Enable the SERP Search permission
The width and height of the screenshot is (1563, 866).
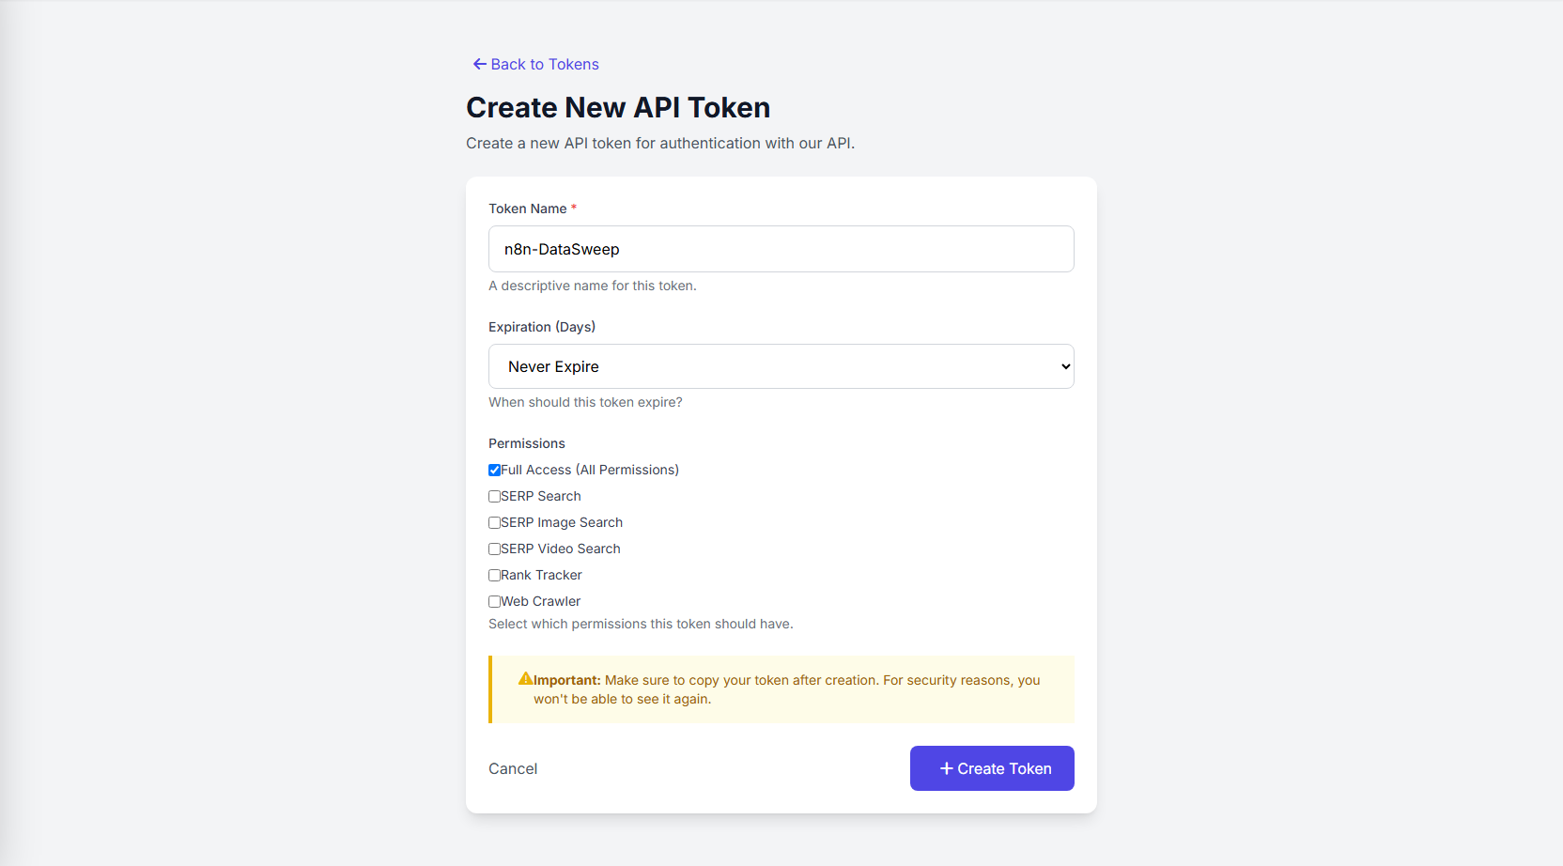[x=495, y=496]
